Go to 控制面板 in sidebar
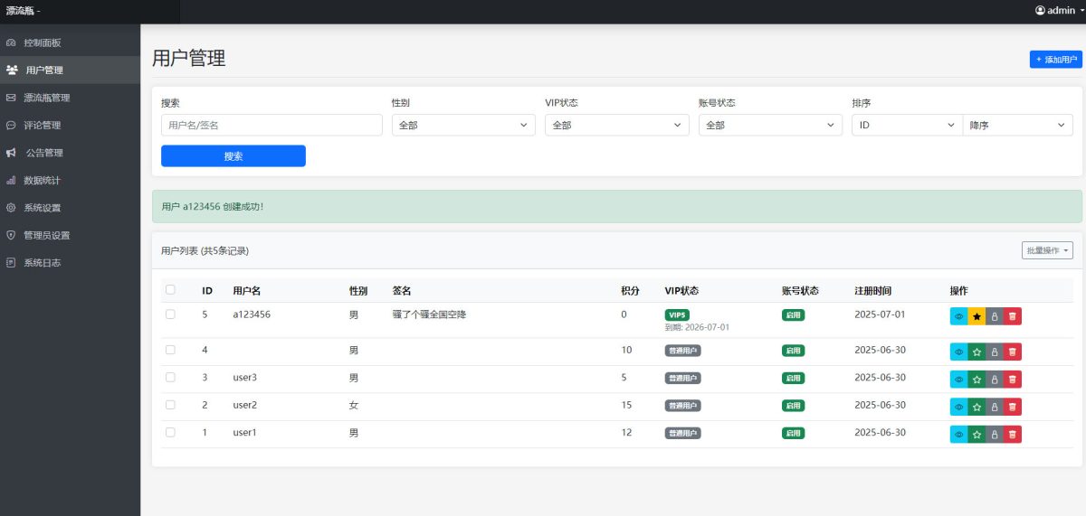 coord(70,42)
